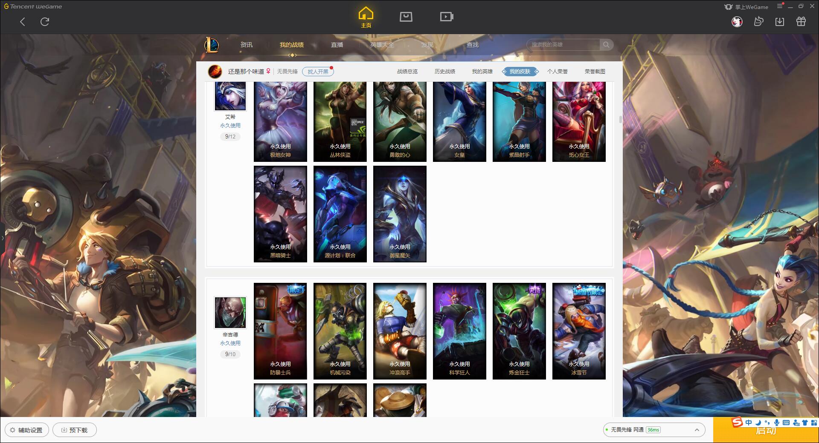Viewport: 819px width, 443px height.
Task: Open the 紫晶射手 skin card
Action: (x=519, y=122)
